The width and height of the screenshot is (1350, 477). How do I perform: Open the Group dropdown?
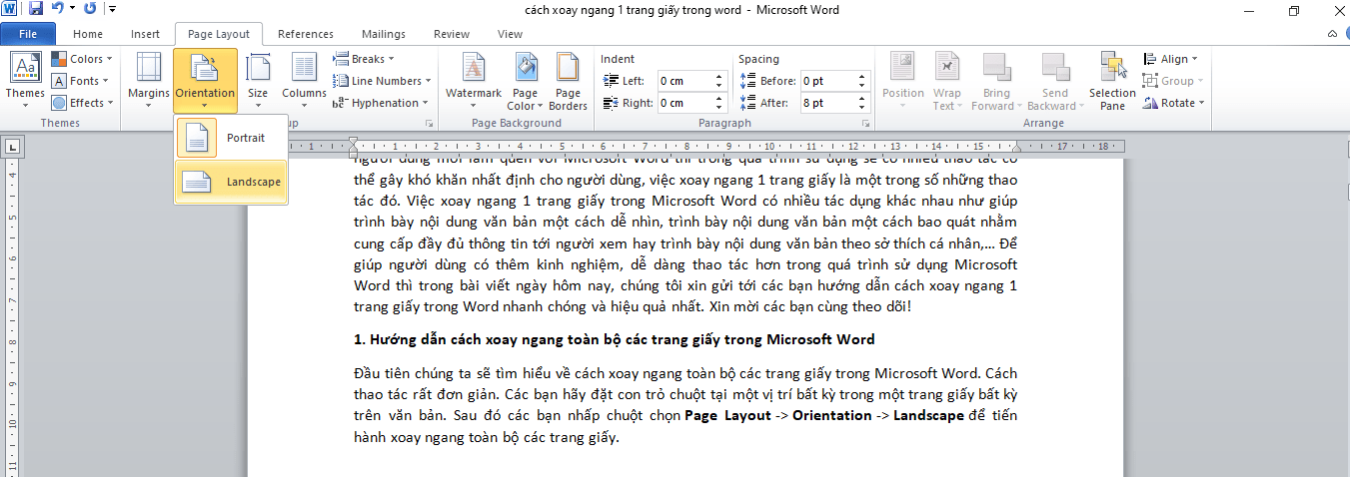coord(1174,81)
